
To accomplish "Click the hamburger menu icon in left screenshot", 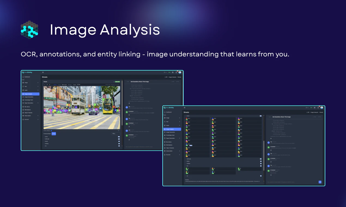I will pyautogui.click(x=43, y=72).
